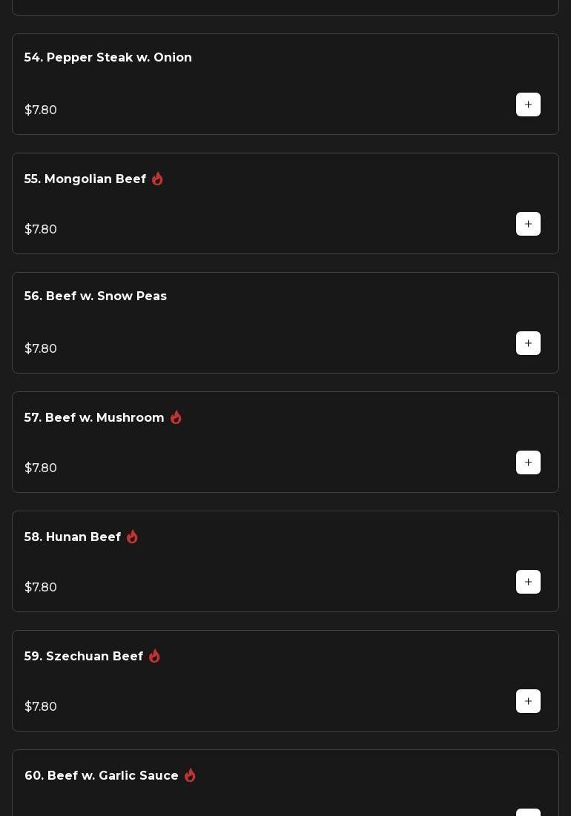
Task: Select 56. Beef w. Snow Peas title
Action: pyautogui.click(x=96, y=296)
